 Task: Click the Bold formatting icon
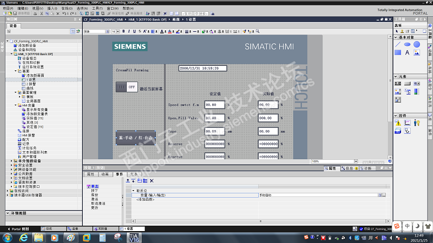pos(123,31)
